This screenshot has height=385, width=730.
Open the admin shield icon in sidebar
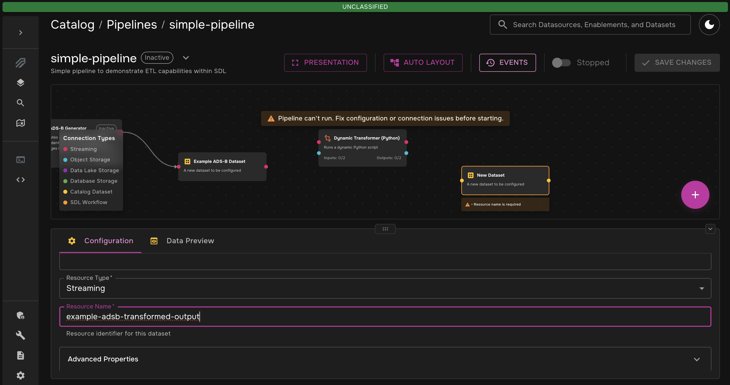pos(20,315)
